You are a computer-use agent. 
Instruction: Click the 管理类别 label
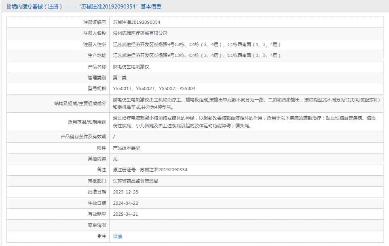[x=97, y=78]
